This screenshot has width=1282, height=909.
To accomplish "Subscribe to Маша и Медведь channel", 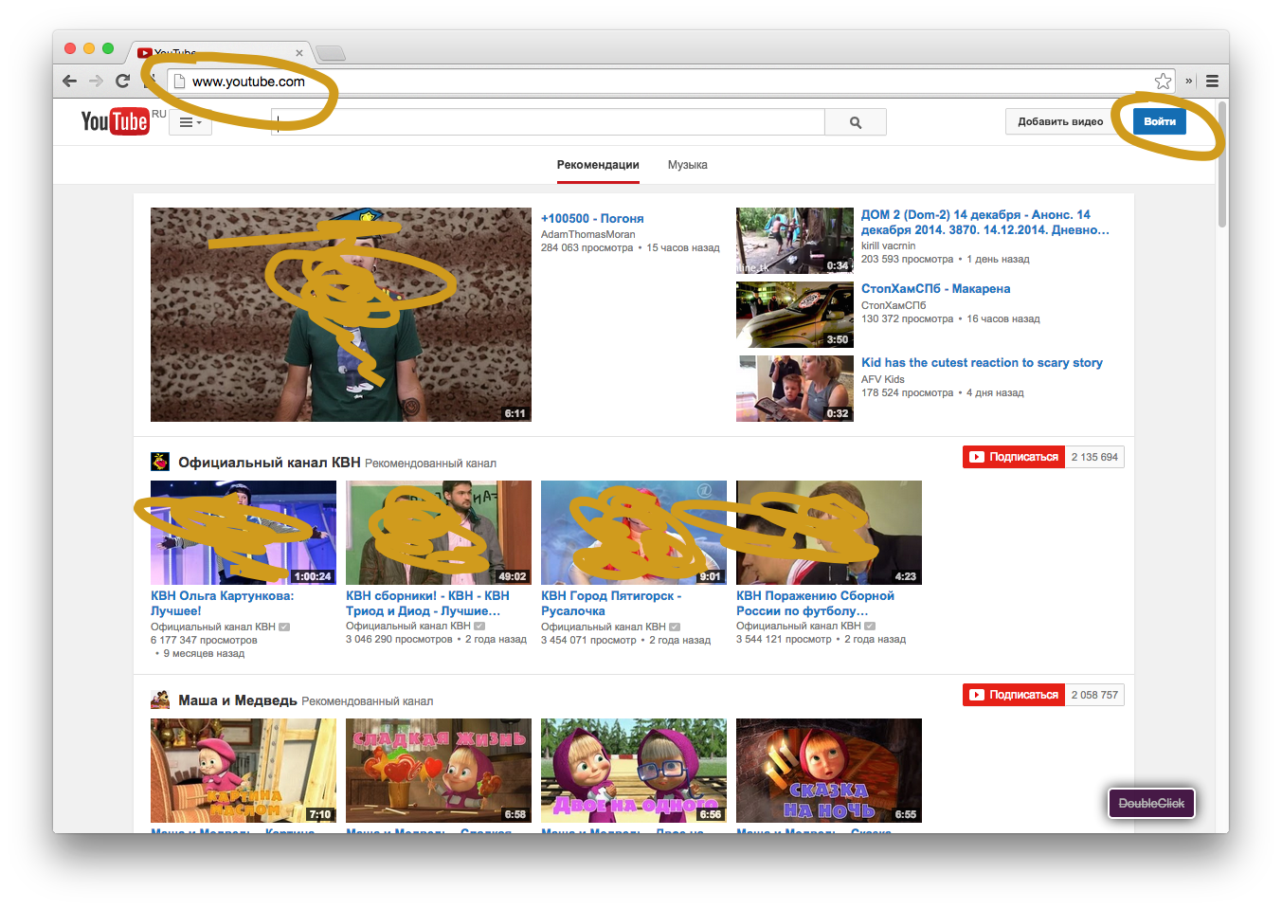I will click(1014, 695).
